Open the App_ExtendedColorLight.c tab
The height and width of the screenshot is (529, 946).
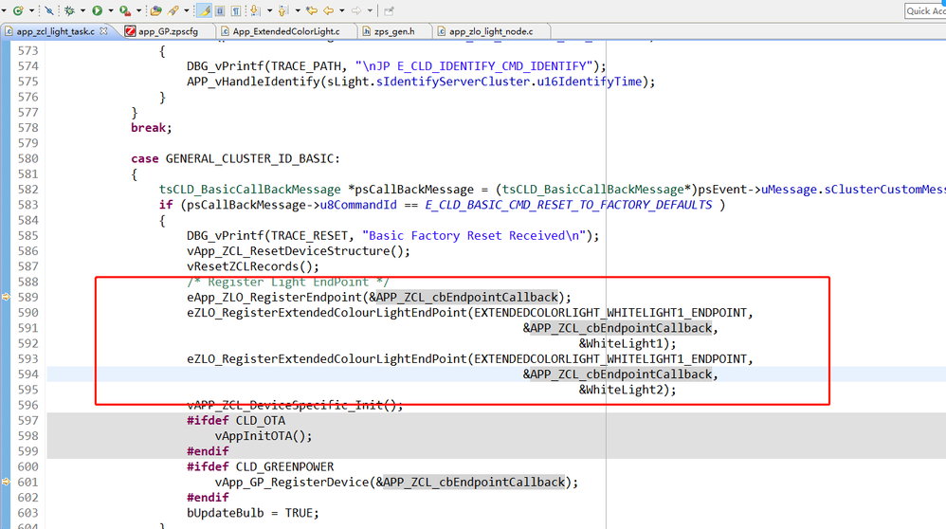[286, 31]
